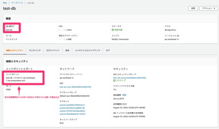Click the CPU usage progress bar

[62, 30]
